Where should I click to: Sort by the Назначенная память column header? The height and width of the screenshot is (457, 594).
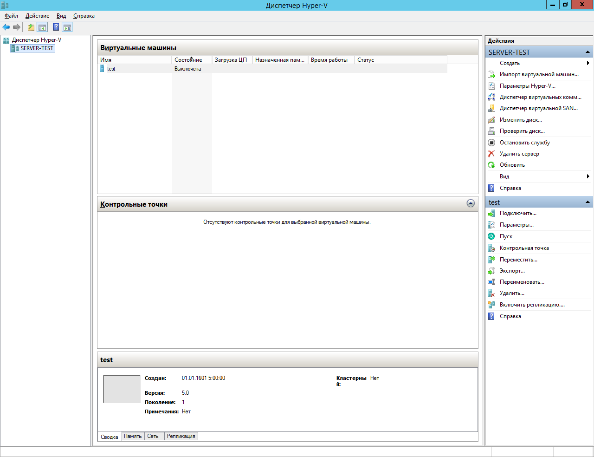tap(280, 60)
